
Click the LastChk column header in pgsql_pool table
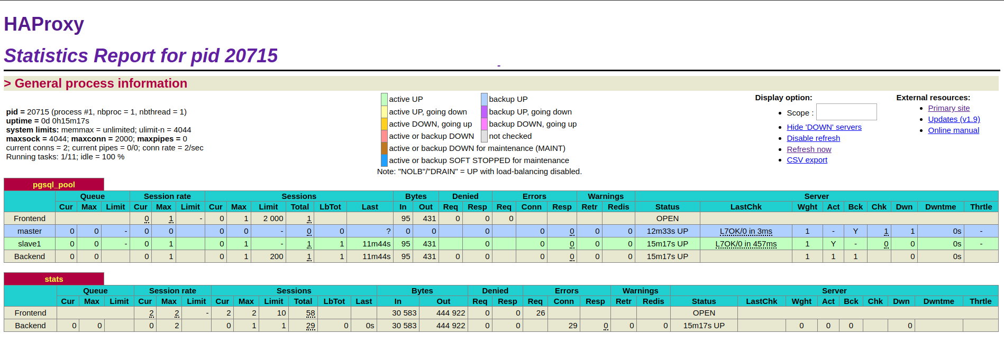coord(746,207)
